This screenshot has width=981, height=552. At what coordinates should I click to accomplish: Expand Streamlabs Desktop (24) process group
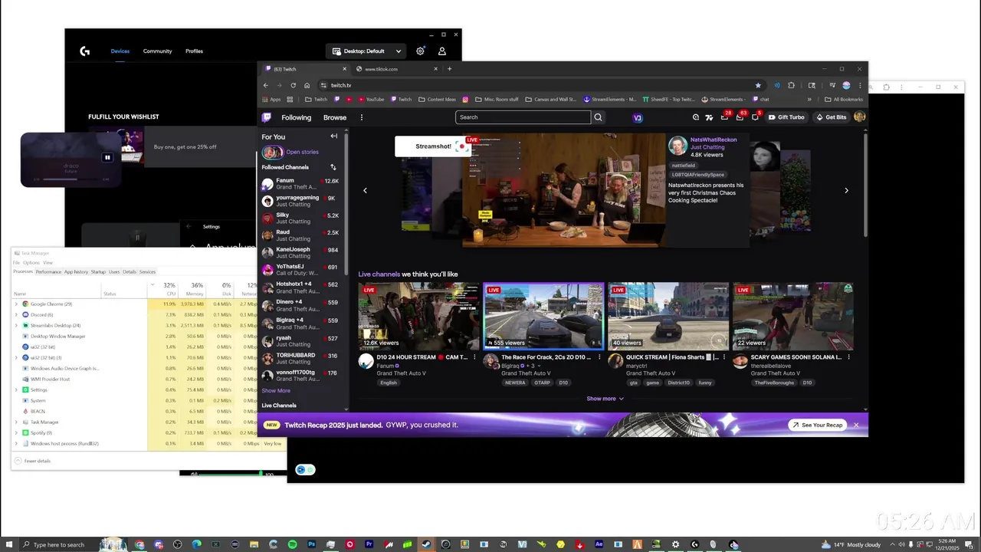pos(16,325)
